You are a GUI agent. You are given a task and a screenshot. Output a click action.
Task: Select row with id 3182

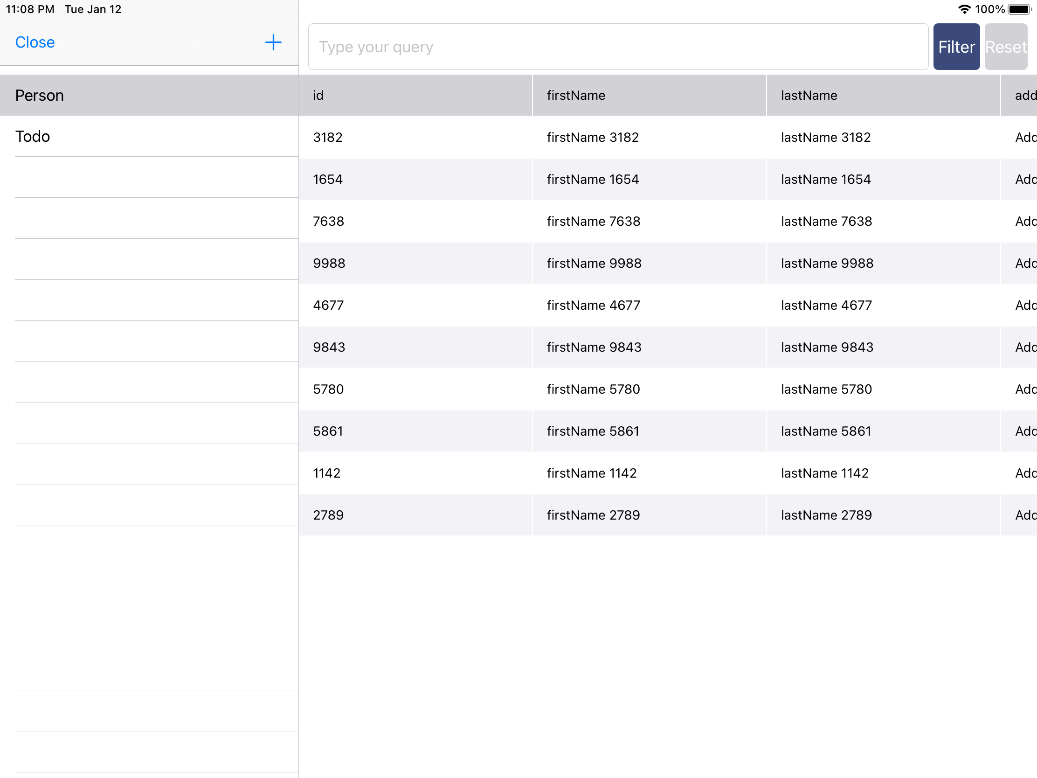(328, 137)
